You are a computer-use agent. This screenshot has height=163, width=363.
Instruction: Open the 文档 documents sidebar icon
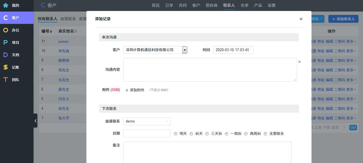[6, 55]
